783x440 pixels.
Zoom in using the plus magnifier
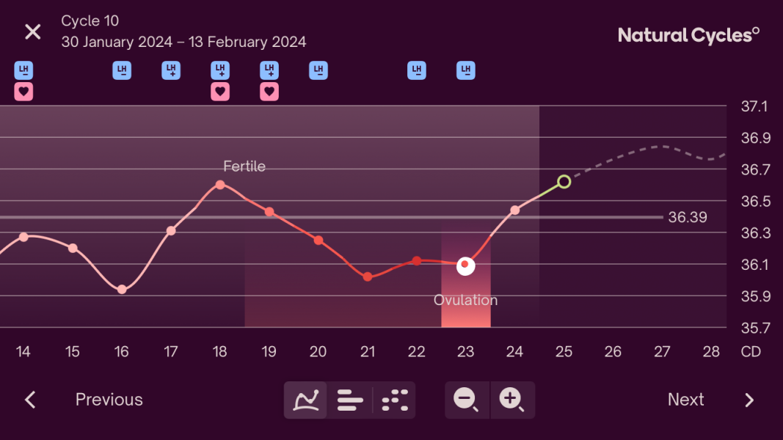pos(512,400)
